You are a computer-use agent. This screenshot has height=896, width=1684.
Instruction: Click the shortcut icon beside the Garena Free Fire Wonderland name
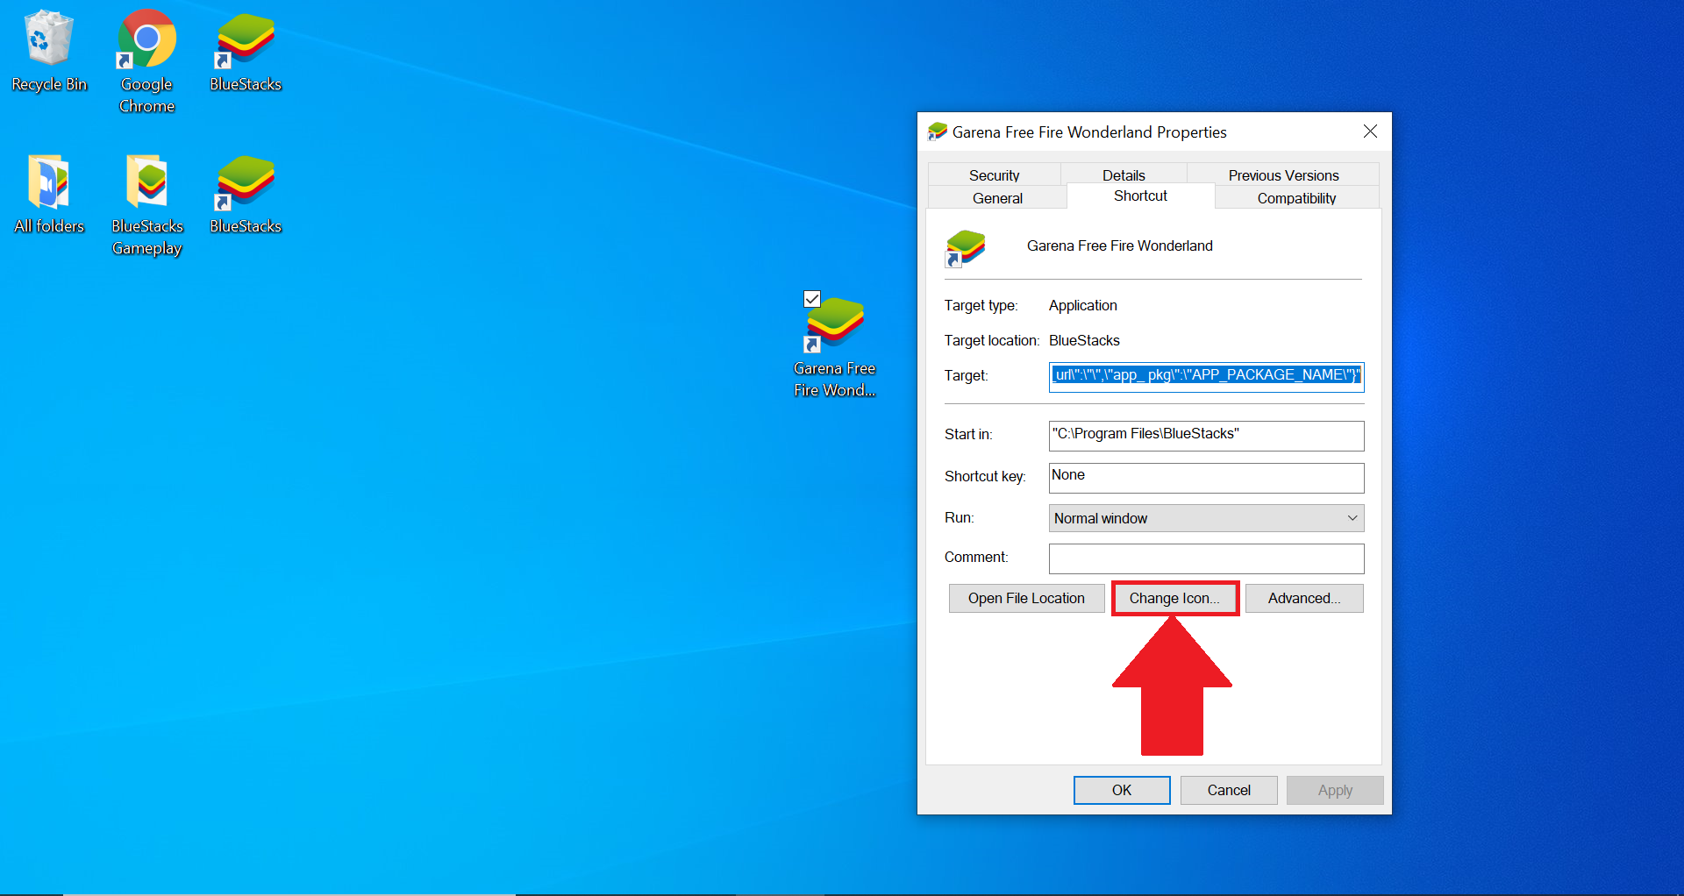click(965, 248)
